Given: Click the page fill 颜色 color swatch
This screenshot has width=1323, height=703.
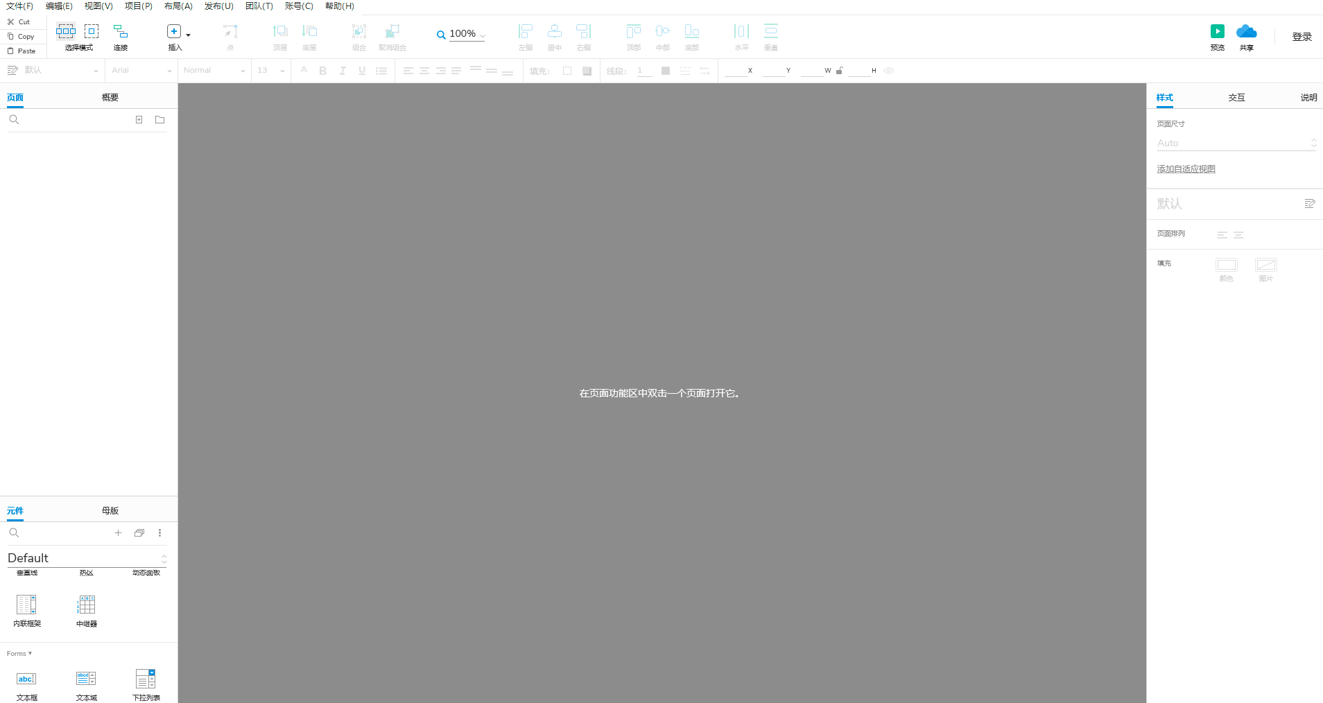Looking at the screenshot, I should [1226, 265].
